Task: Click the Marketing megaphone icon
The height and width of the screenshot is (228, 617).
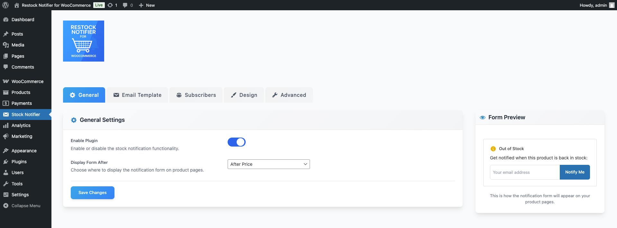Action: pyautogui.click(x=6, y=136)
